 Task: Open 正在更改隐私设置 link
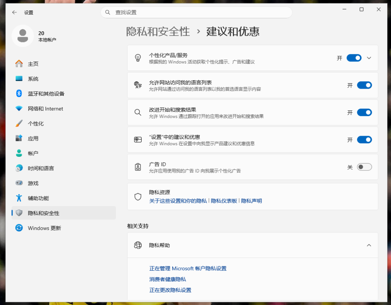170,290
